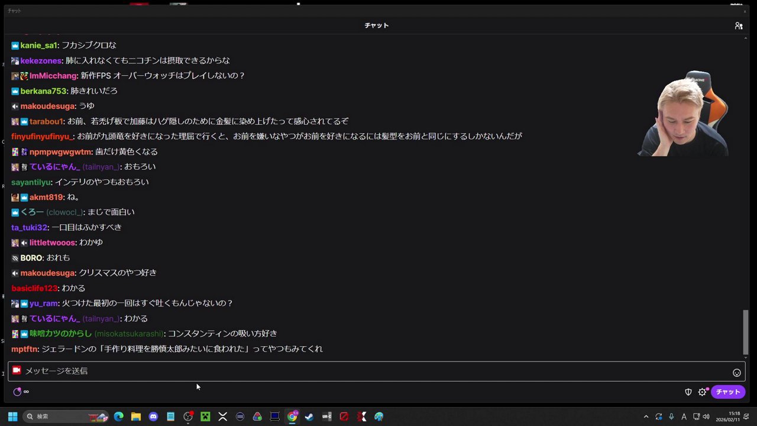Open the Minecraft launcher from the taskbar
The image size is (757, 426).
[205, 416]
